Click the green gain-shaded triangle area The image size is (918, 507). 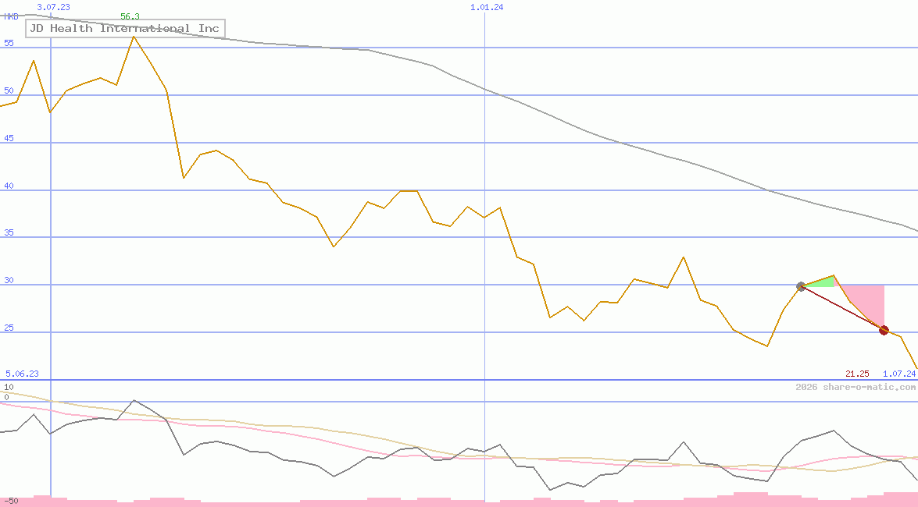823,282
